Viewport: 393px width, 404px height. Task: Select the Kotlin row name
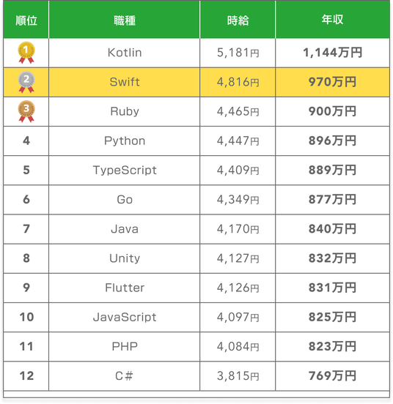click(125, 53)
